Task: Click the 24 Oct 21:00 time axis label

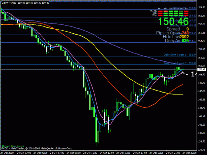Action: [173, 153]
